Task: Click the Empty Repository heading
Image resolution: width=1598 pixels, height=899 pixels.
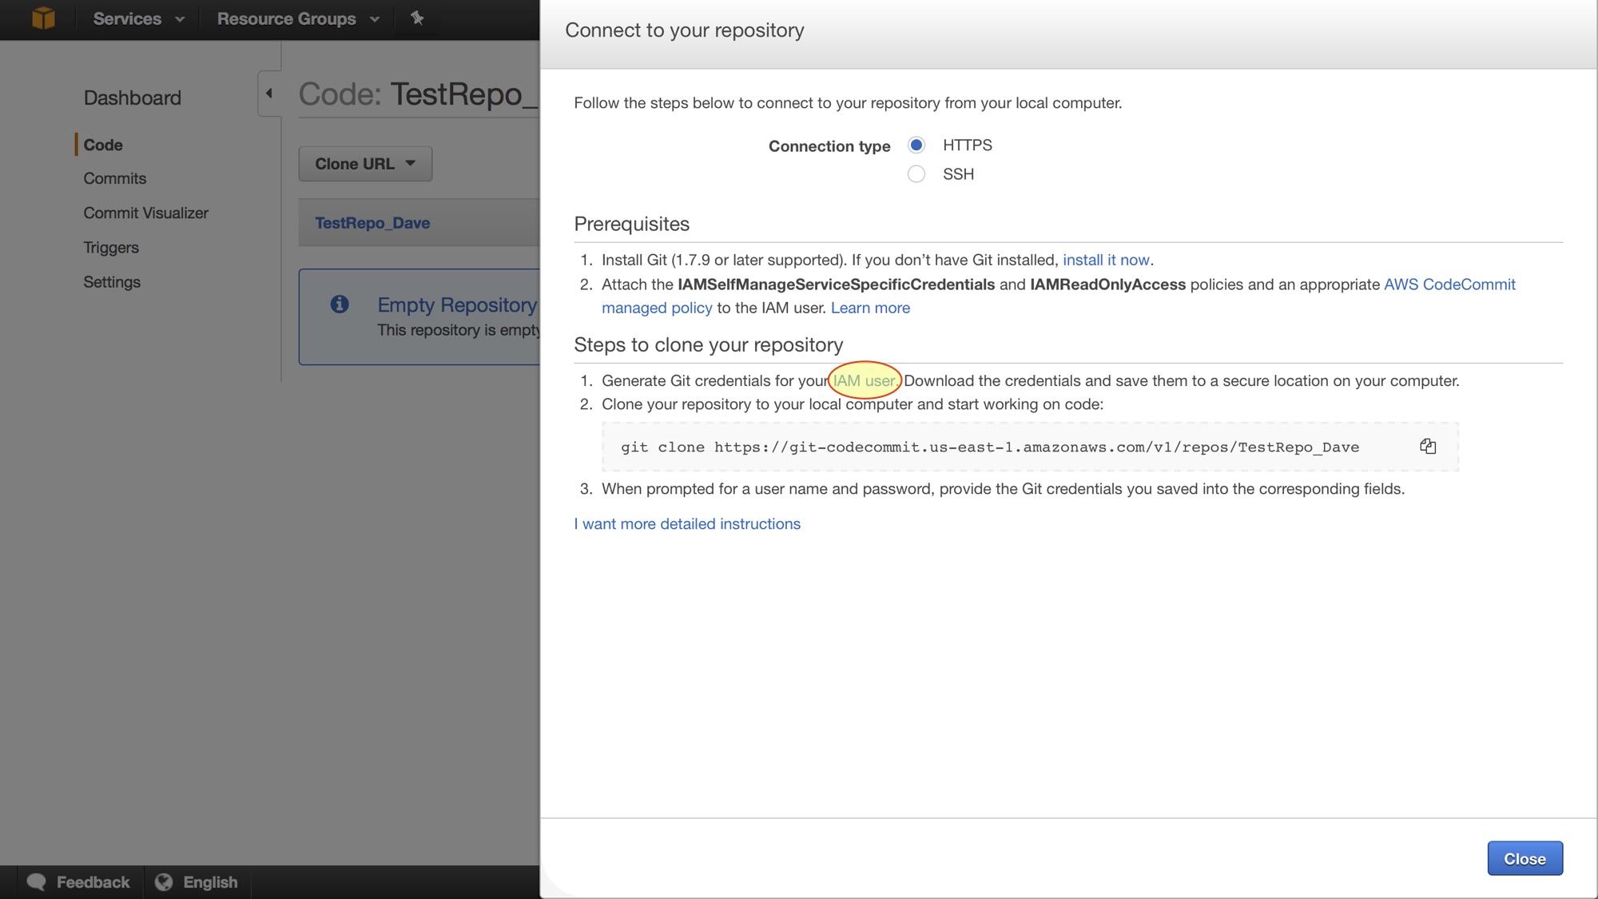Action: point(458,305)
